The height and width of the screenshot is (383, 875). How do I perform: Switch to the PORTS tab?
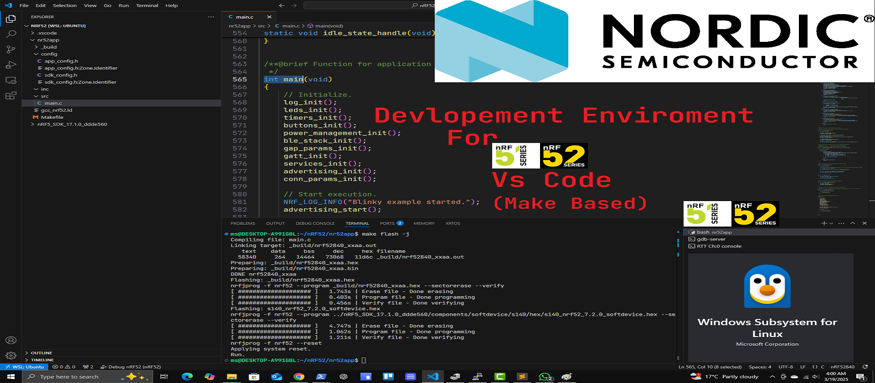391,223
